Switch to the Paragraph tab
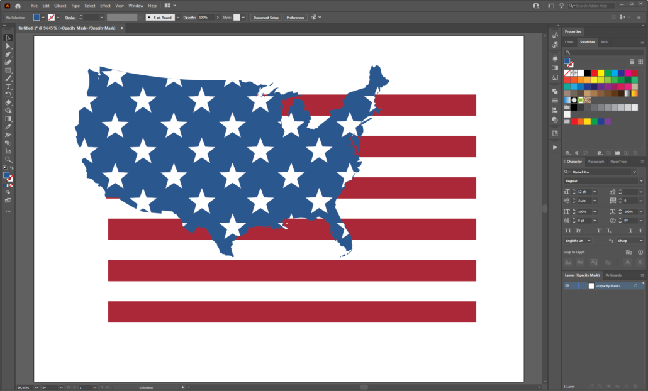 coord(596,162)
